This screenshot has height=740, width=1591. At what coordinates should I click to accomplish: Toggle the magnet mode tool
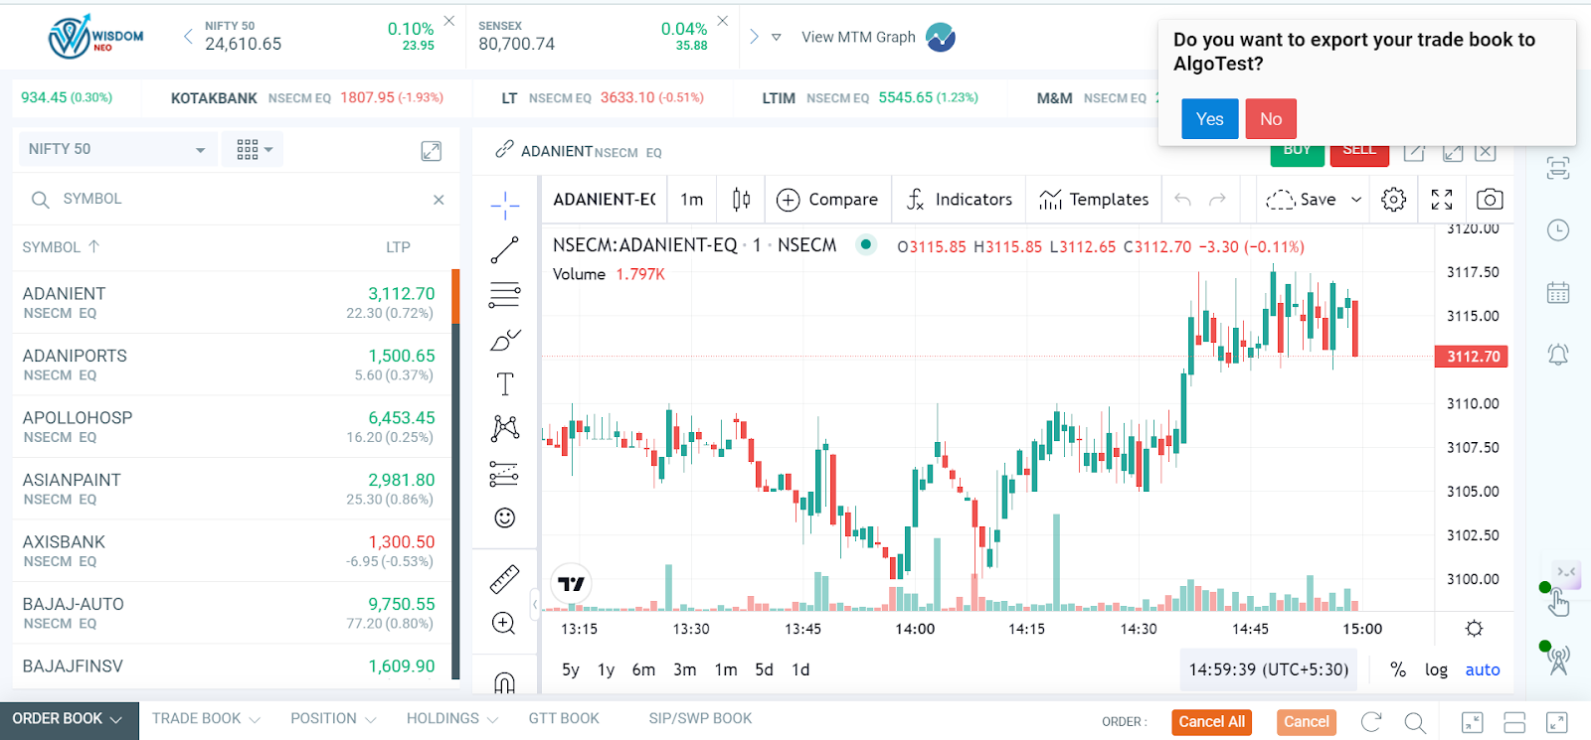tap(505, 681)
